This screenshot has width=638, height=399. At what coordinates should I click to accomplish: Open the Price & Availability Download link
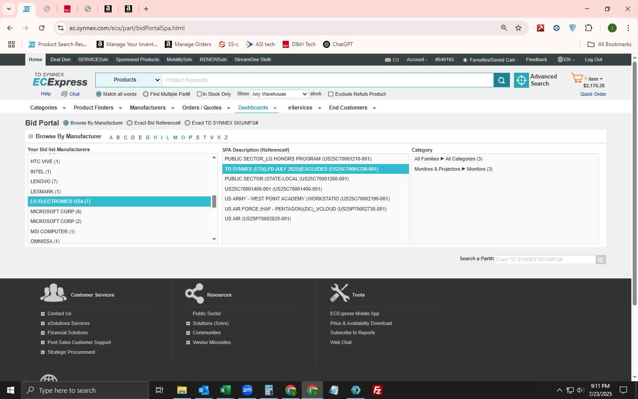(x=361, y=324)
